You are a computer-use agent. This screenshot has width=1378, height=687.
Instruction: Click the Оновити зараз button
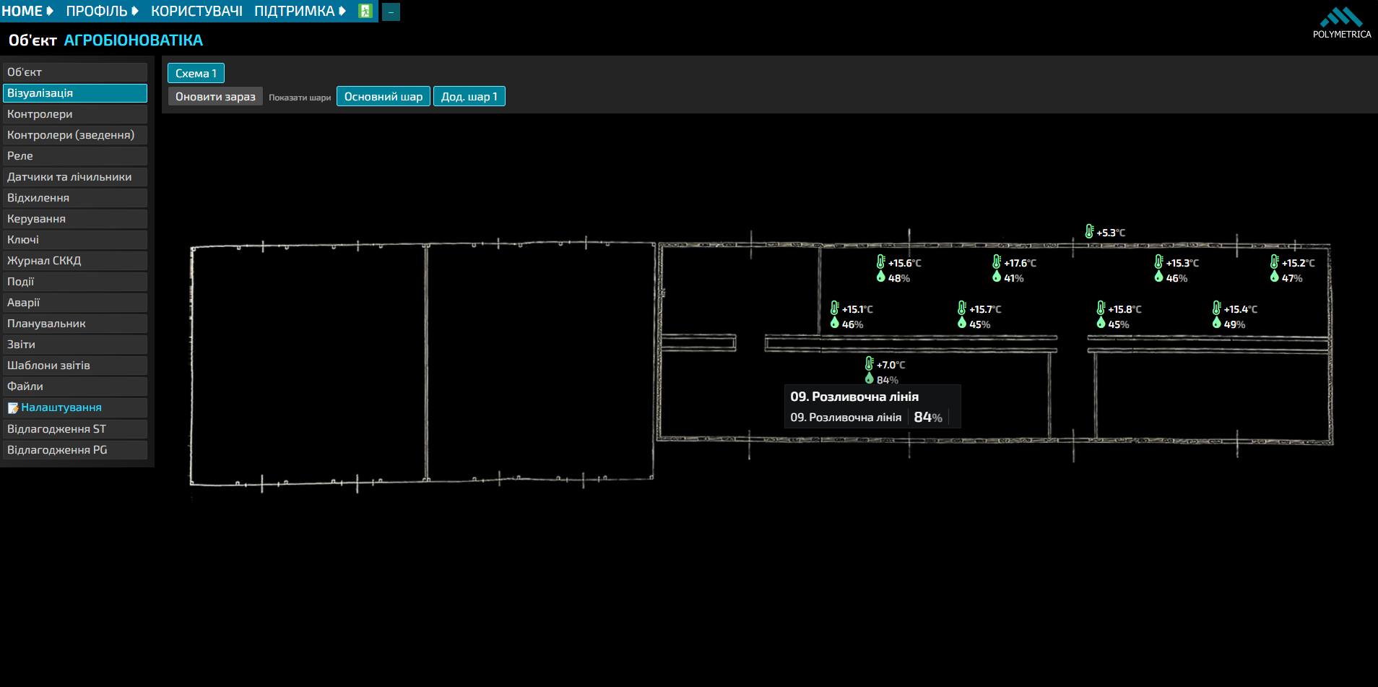pyautogui.click(x=215, y=96)
